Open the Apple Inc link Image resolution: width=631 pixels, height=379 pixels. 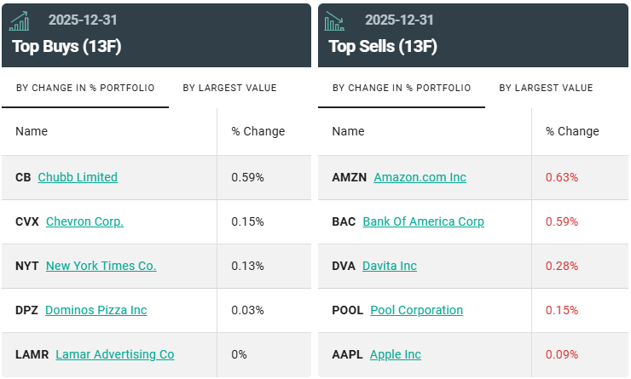[395, 354]
